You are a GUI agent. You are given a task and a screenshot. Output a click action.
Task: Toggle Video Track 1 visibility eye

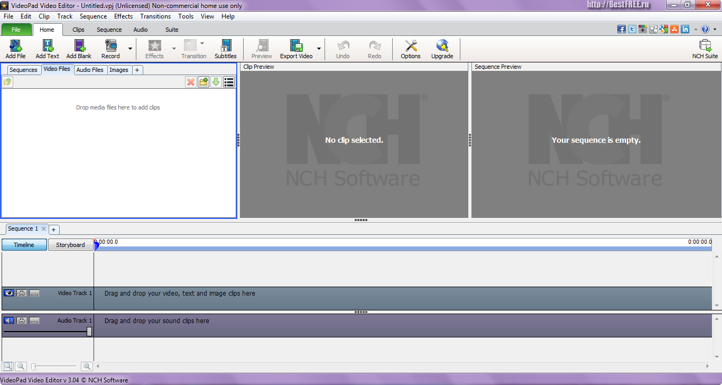[x=9, y=293]
